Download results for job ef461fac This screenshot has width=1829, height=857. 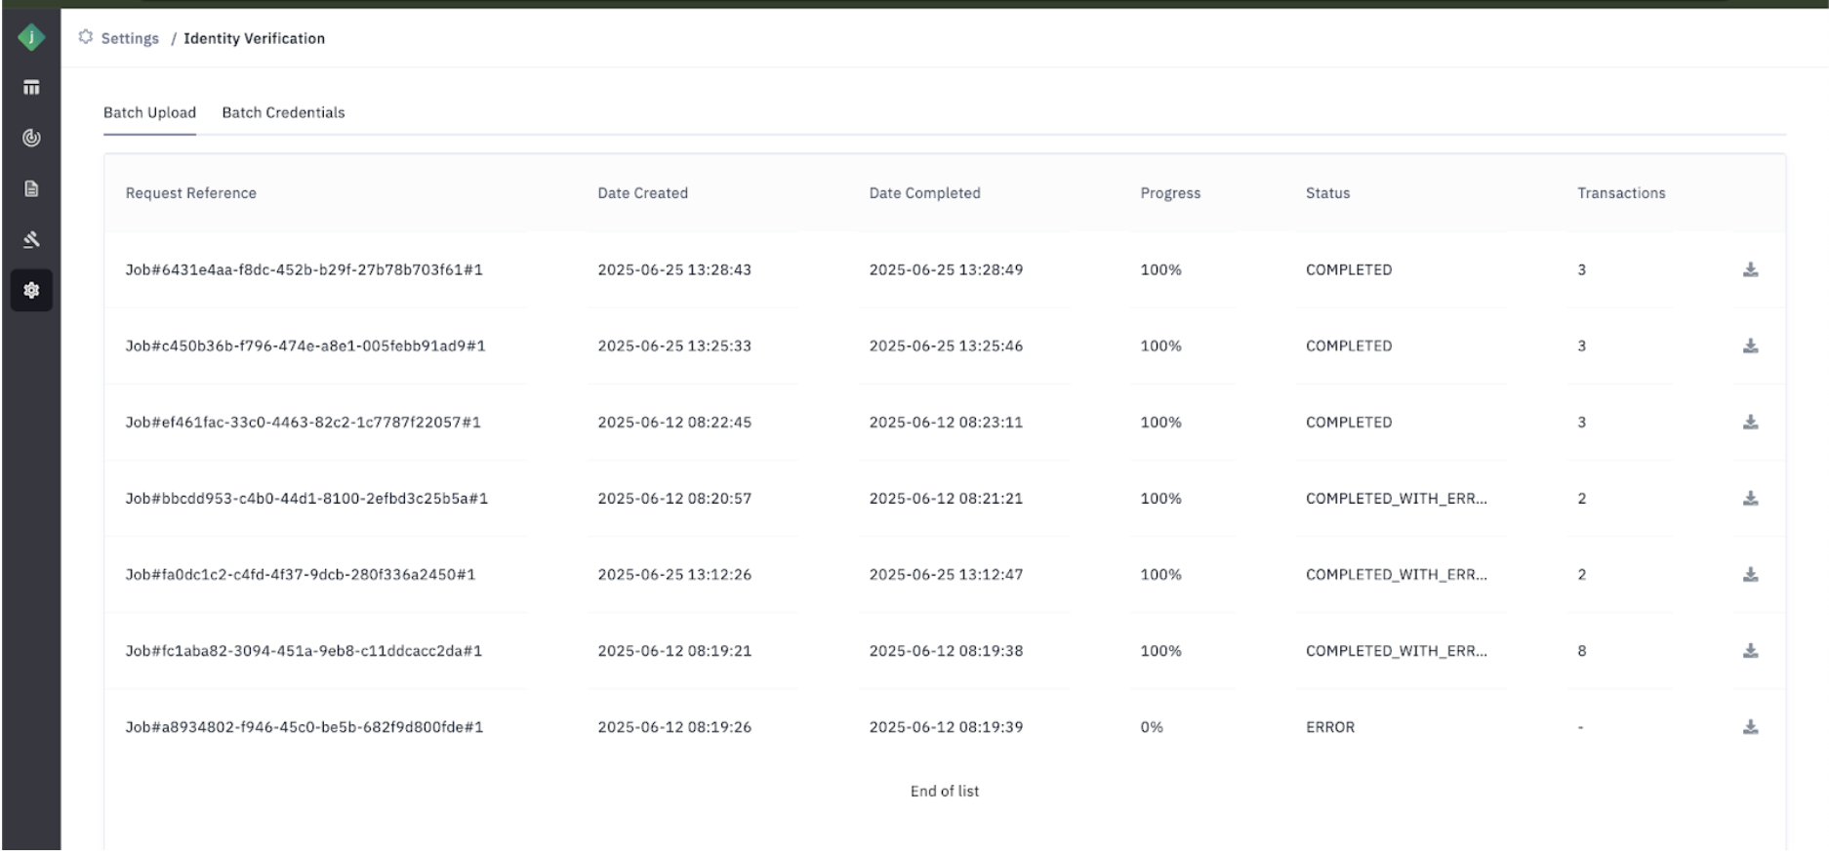point(1750,422)
